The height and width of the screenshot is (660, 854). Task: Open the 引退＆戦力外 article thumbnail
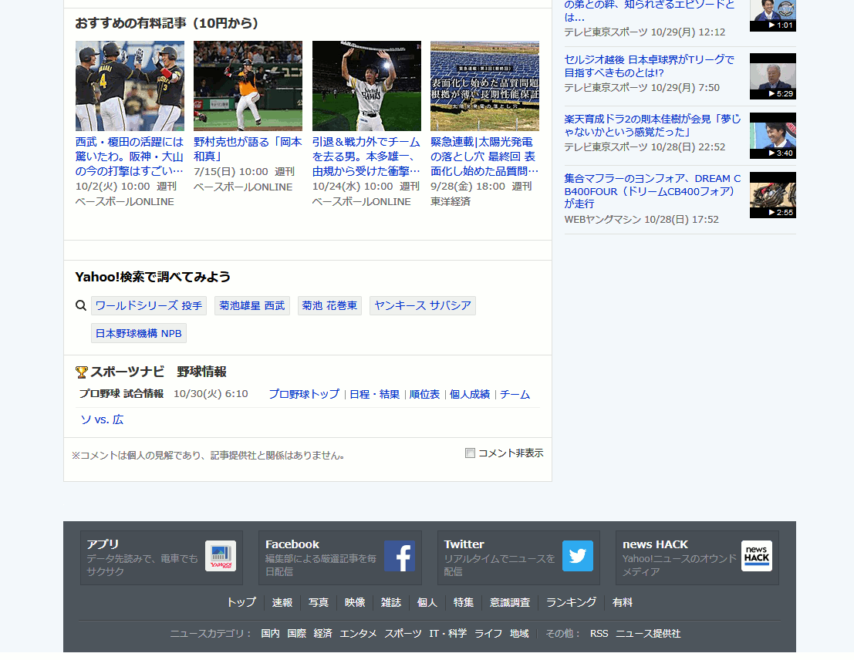pos(366,86)
